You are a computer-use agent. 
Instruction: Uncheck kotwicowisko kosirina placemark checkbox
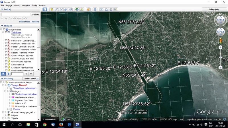coord(6,61)
